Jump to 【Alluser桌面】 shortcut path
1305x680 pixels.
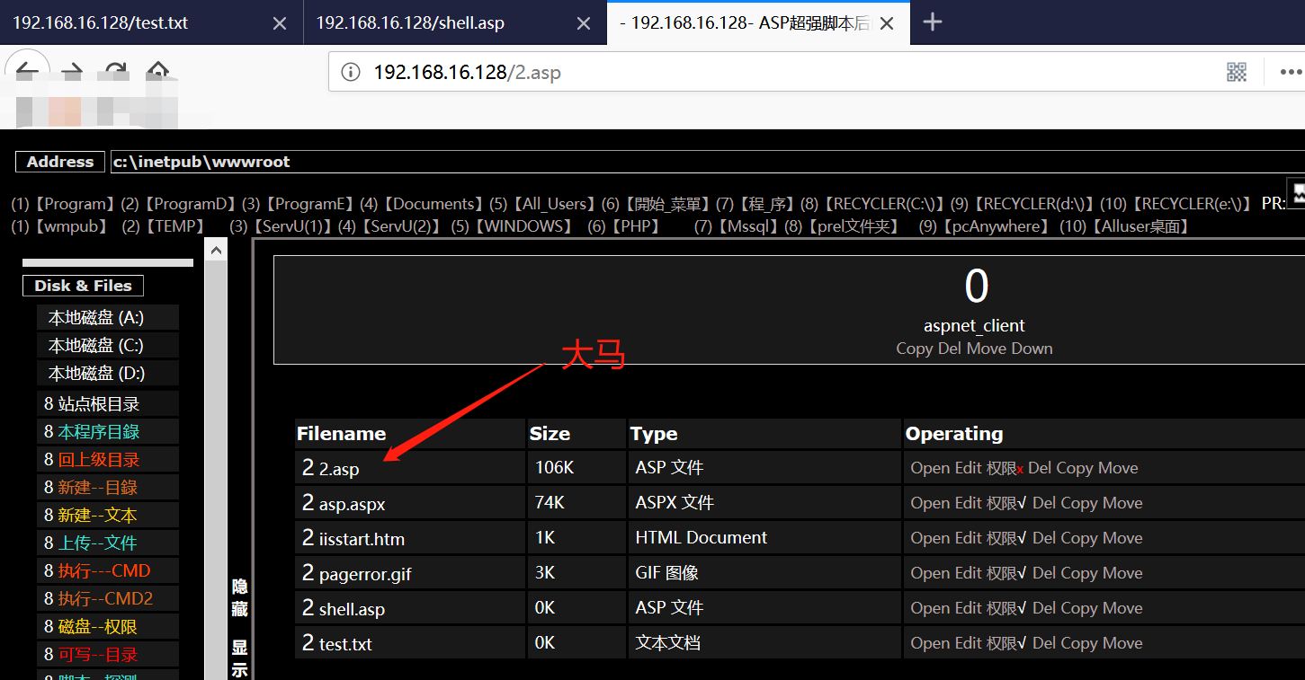point(1140,226)
